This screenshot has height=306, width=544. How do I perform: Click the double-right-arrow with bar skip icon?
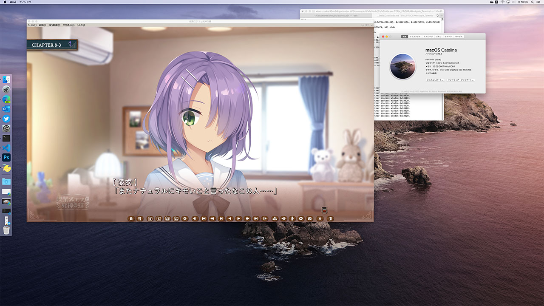coord(256,218)
